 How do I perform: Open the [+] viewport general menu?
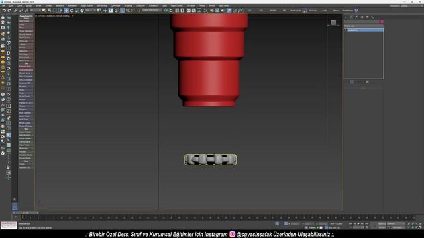pos(37,16)
